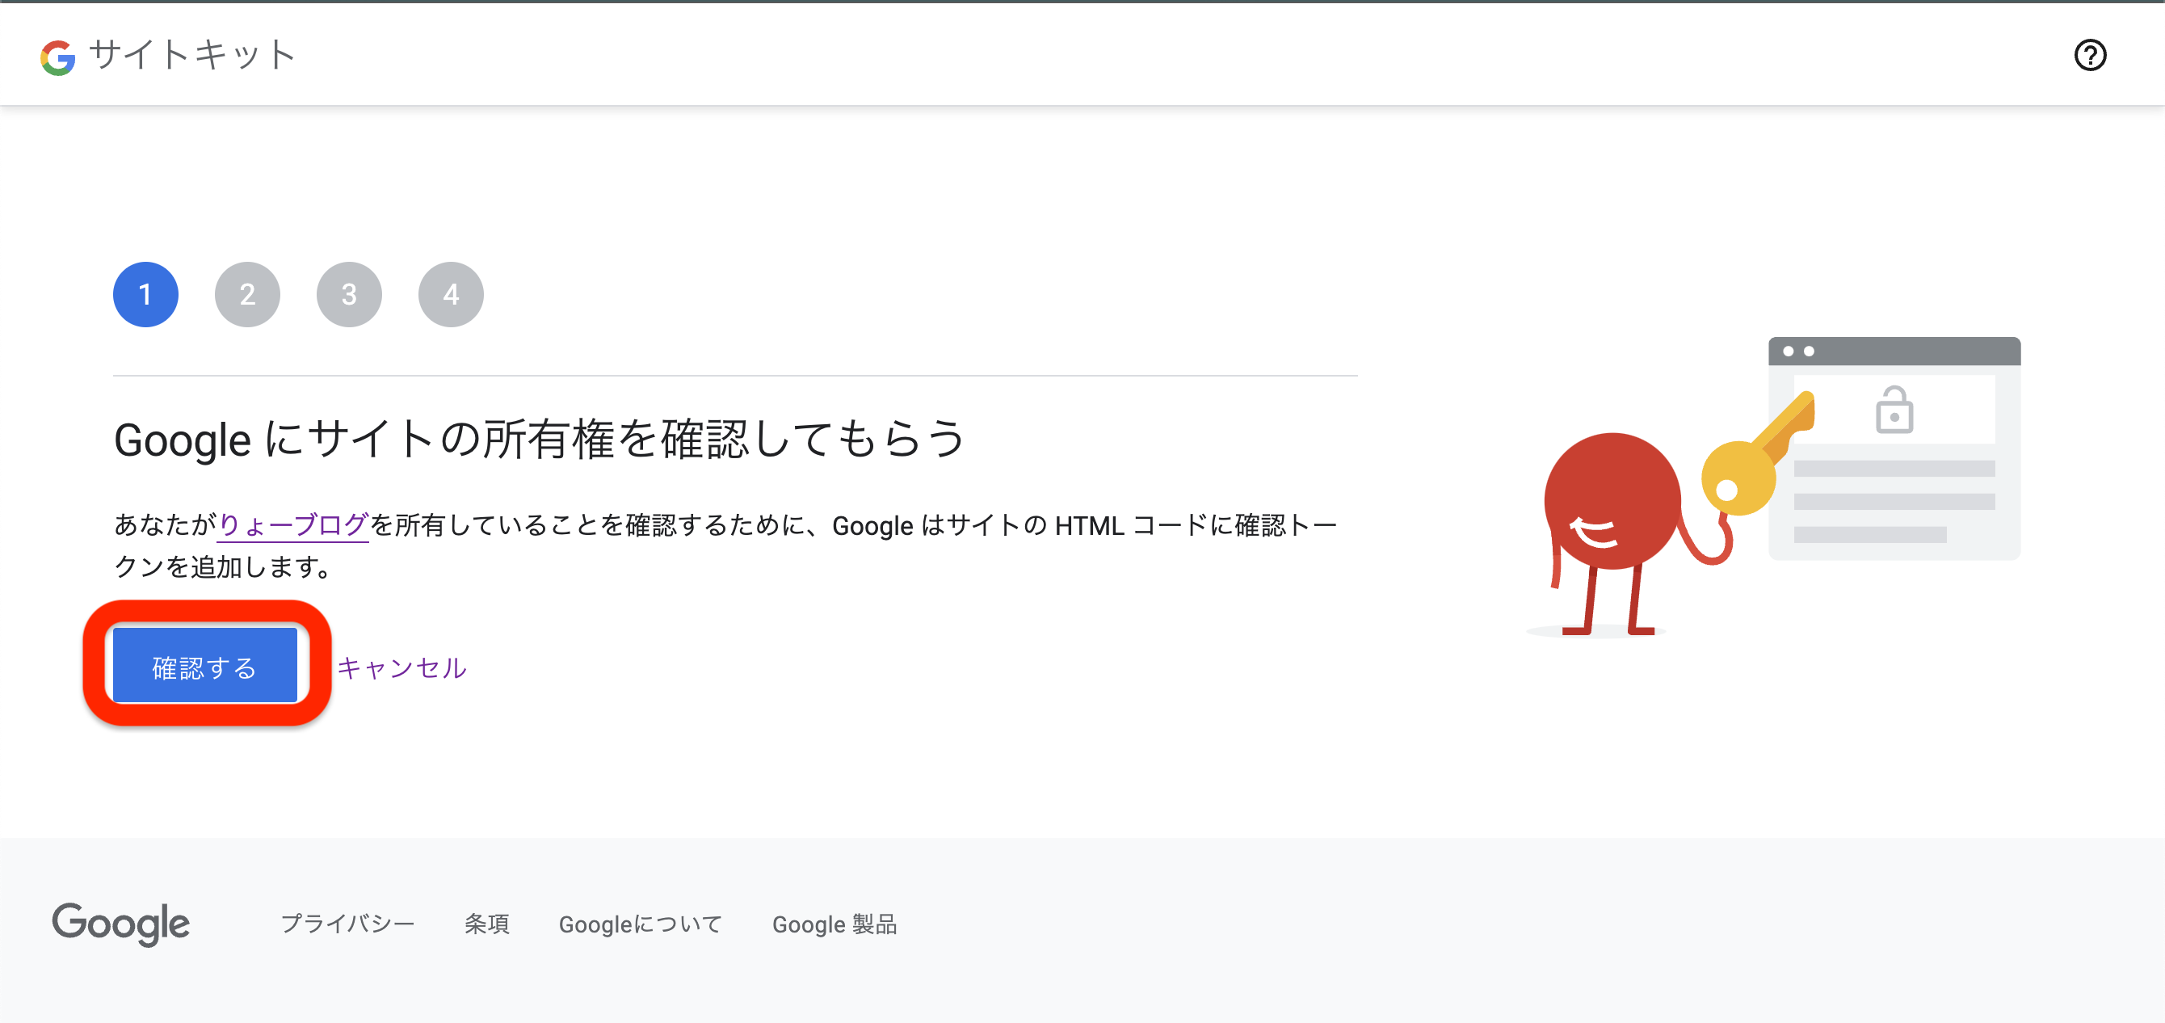Open the 条項 footer link

coord(486,924)
